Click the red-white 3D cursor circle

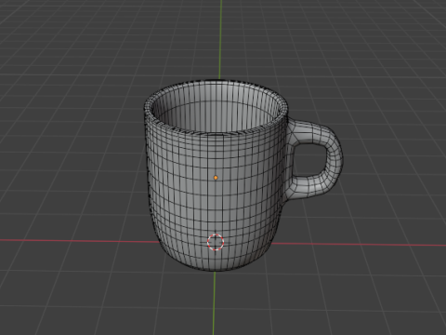pyautogui.click(x=216, y=242)
